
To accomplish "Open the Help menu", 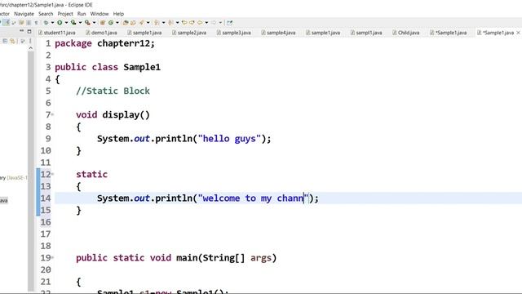I will click(x=118, y=14).
